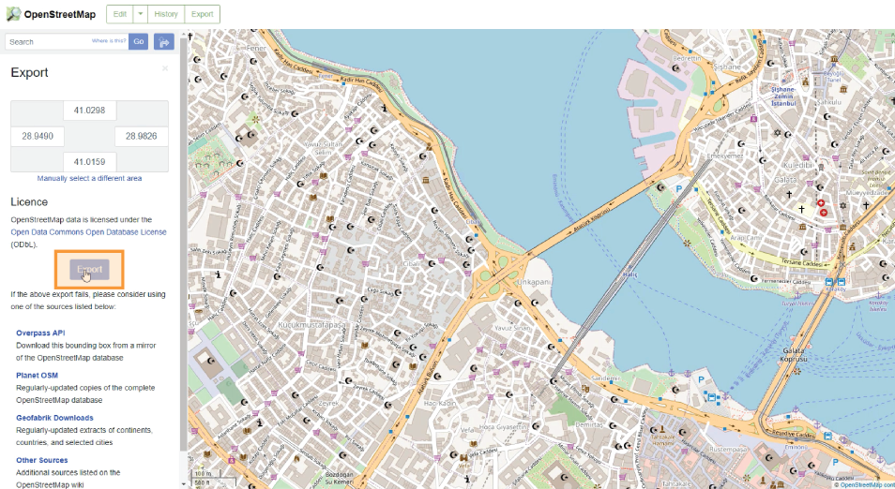Click the 'Zeyrek' neighborhood label
The width and height of the screenshot is (895, 489).
pyautogui.click(x=328, y=403)
